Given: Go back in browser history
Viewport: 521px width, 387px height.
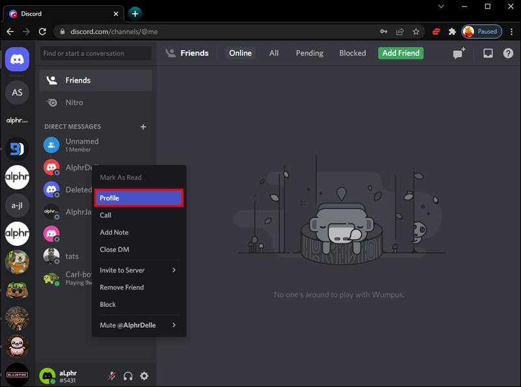Looking at the screenshot, I should [x=10, y=32].
